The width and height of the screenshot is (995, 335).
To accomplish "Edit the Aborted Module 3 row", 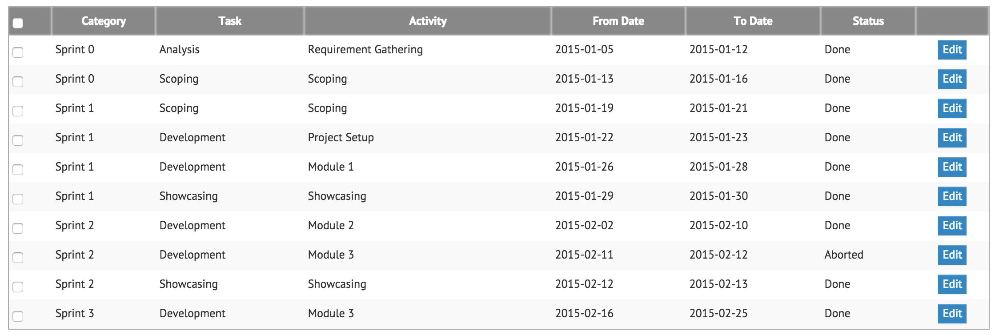I will click(x=952, y=255).
